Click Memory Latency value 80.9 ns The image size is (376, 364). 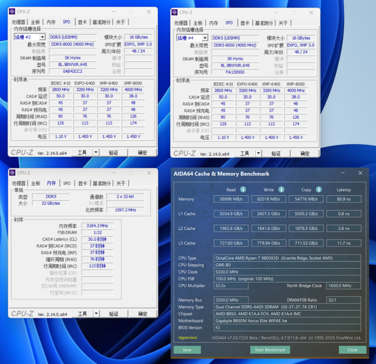tap(344, 199)
